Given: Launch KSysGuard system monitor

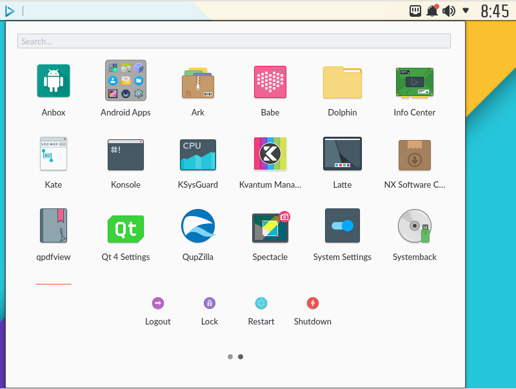Looking at the screenshot, I should (198, 154).
